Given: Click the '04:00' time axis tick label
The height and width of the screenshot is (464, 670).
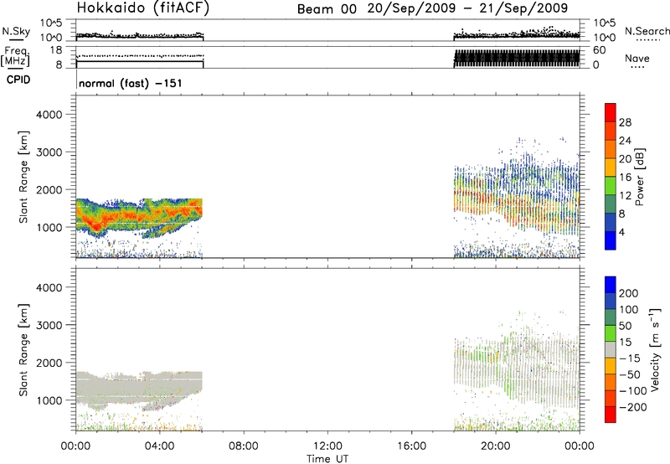Looking at the screenshot, I should (x=159, y=446).
